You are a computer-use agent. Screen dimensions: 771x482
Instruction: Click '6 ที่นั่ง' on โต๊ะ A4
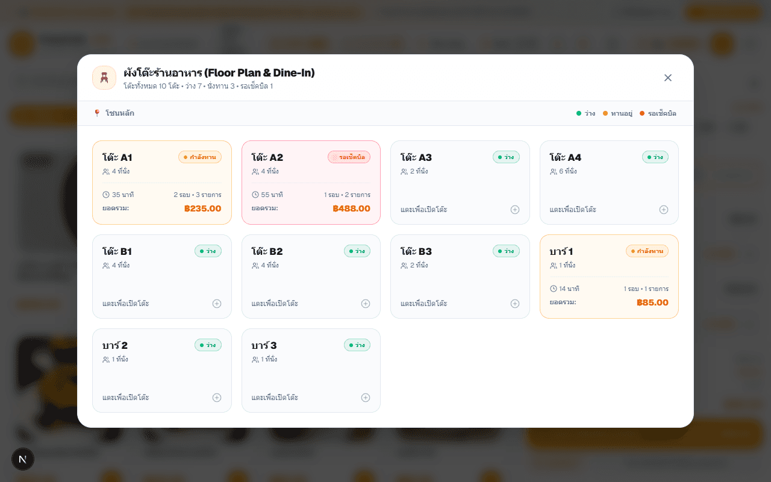[x=568, y=172]
